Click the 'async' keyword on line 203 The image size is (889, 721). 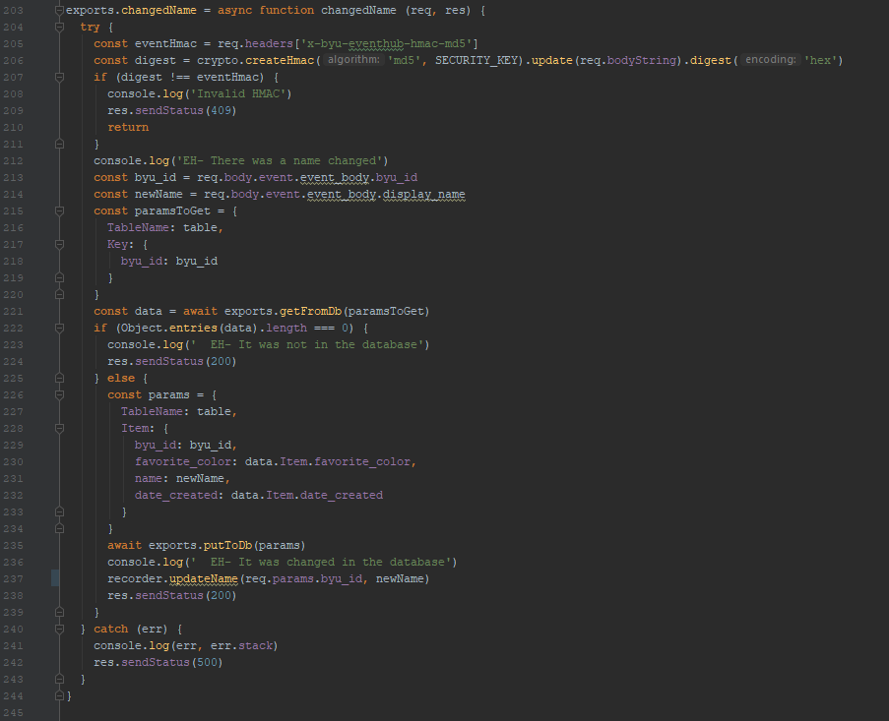[234, 10]
